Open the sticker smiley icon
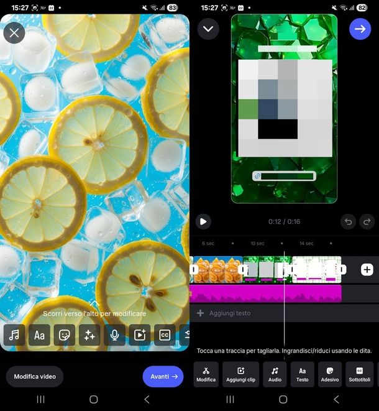This screenshot has height=411, width=379. [64, 335]
